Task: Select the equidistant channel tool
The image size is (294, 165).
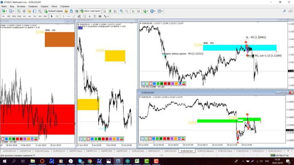Action: [x=79, y=16]
